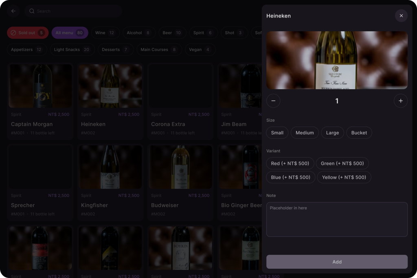The height and width of the screenshot is (278, 417).
Task: Select the Green variant (+ NT$ 500)
Action: pyautogui.click(x=342, y=164)
